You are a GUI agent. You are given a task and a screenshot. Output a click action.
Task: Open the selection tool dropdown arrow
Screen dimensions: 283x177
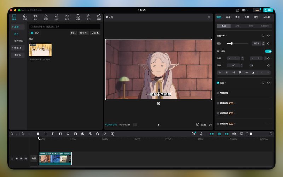point(16,134)
